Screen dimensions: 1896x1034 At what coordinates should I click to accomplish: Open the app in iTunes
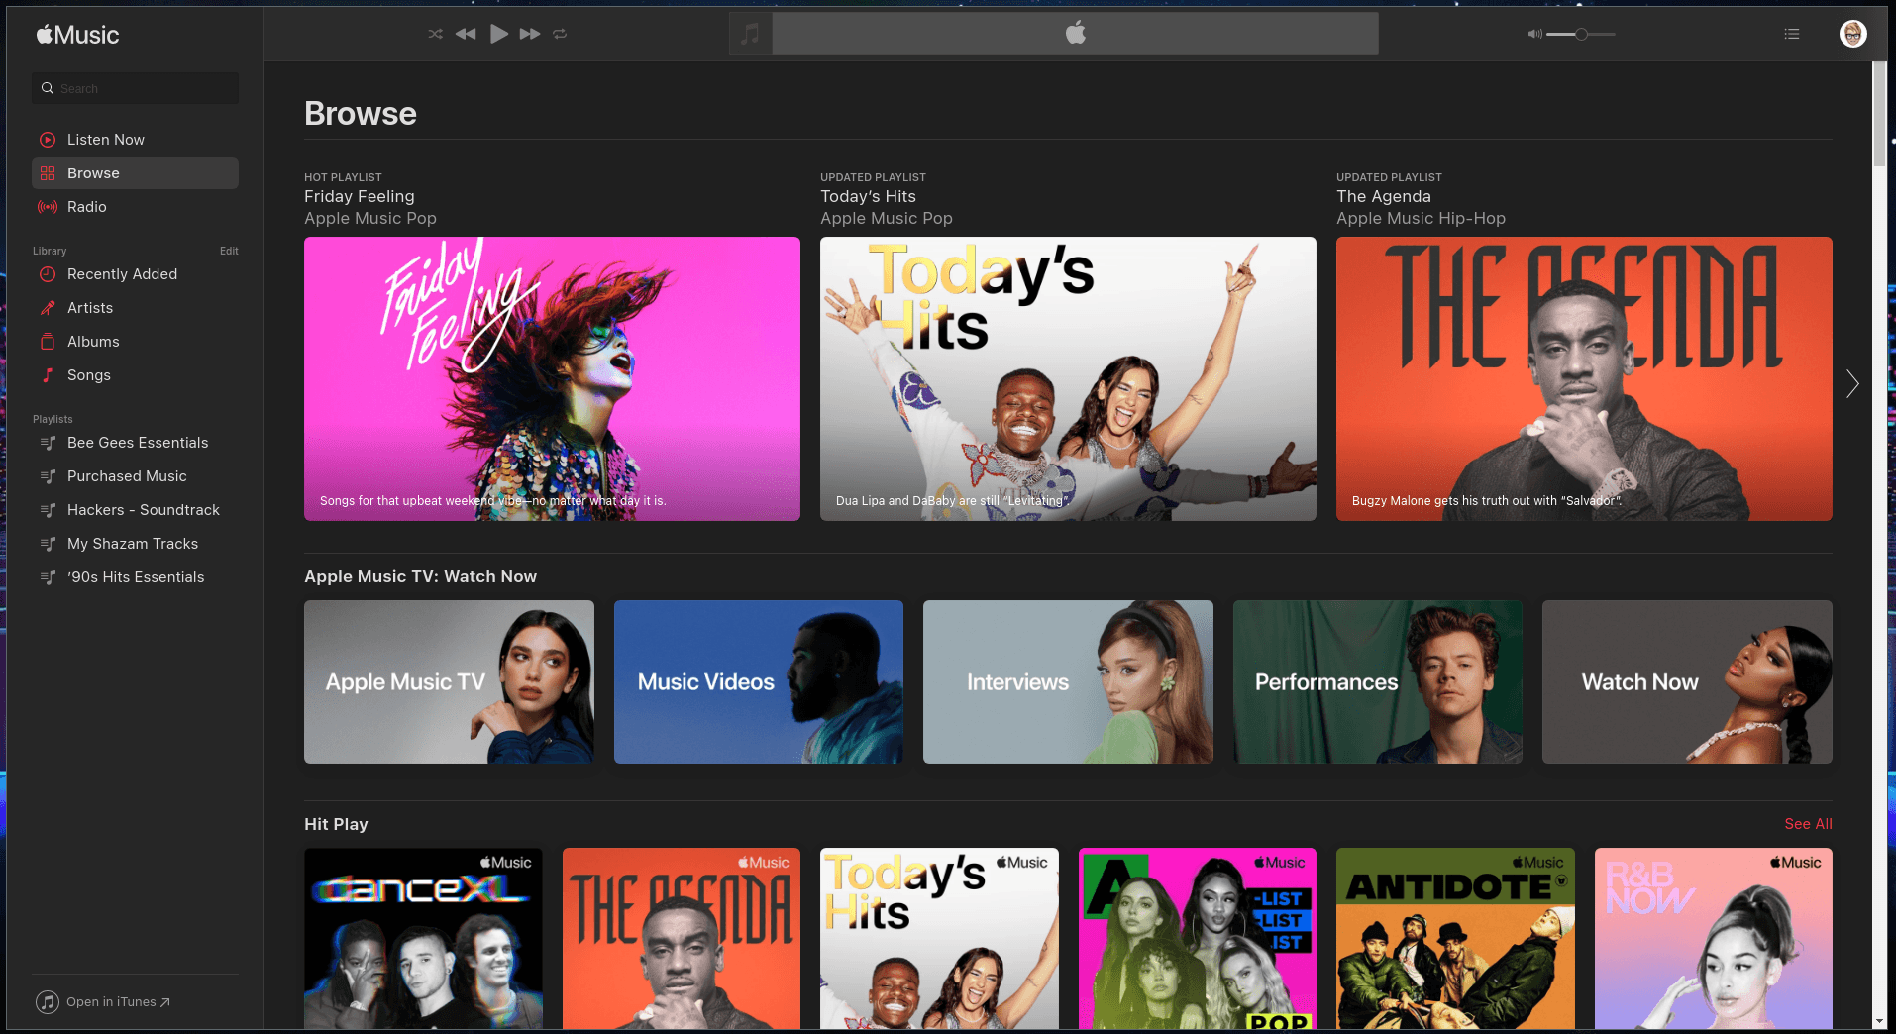pos(102,1002)
